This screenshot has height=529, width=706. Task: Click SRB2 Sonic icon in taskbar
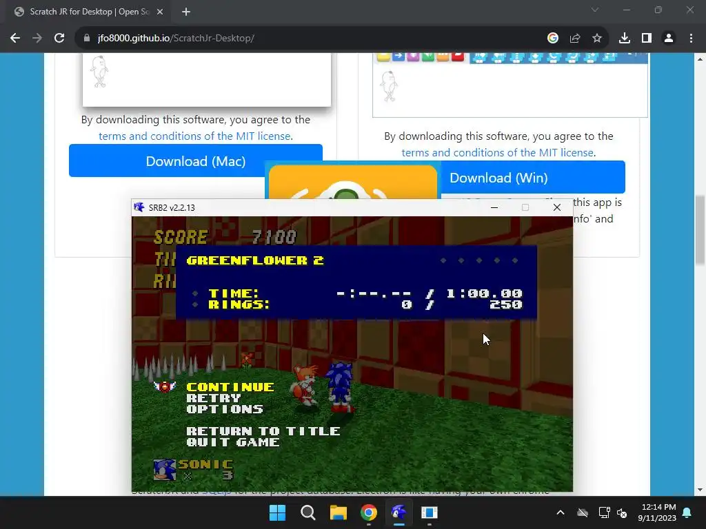[x=399, y=512]
